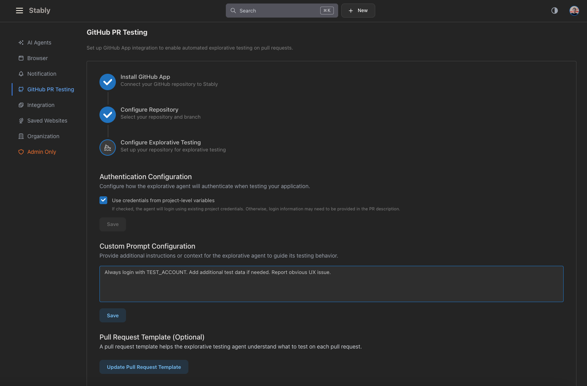Toggle the dark/light theme icon
The image size is (587, 386).
pos(554,11)
